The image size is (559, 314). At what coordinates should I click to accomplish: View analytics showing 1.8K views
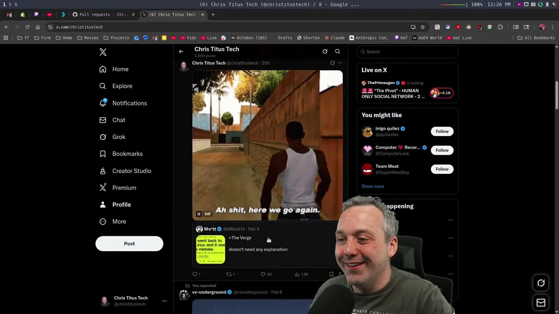click(302, 274)
